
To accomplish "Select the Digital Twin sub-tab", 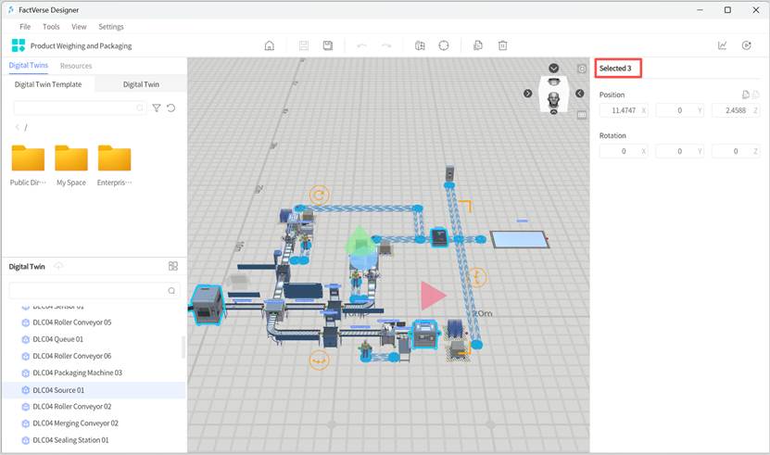I will 141,84.
